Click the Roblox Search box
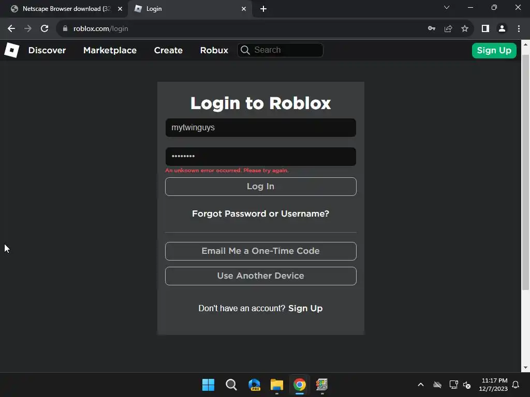This screenshot has width=530, height=397. (x=280, y=50)
